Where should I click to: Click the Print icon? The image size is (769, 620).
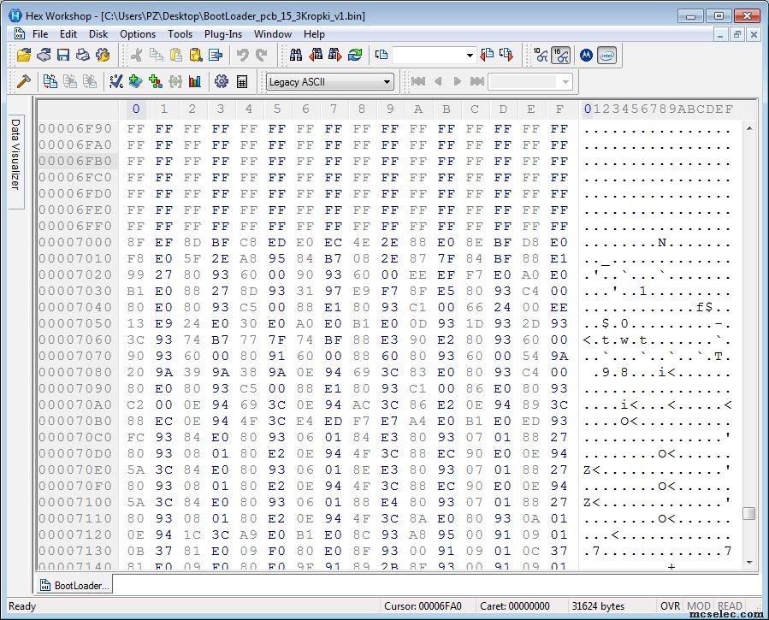click(83, 55)
